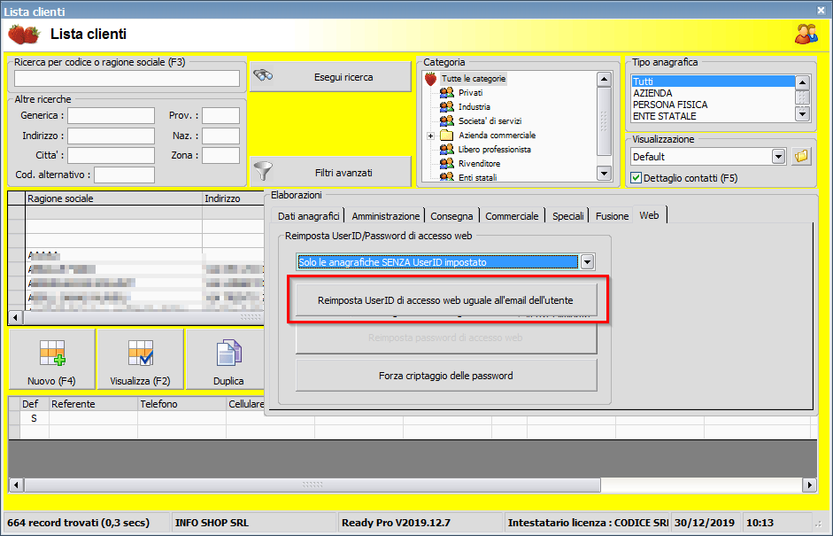Click the Generica search field

(111, 115)
